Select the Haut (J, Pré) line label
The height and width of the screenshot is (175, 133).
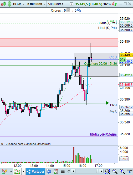[108, 23]
